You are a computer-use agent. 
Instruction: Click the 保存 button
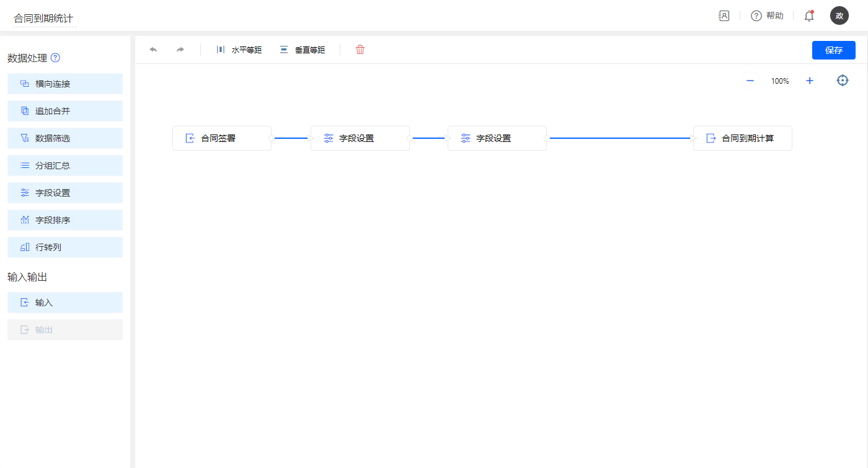click(833, 50)
